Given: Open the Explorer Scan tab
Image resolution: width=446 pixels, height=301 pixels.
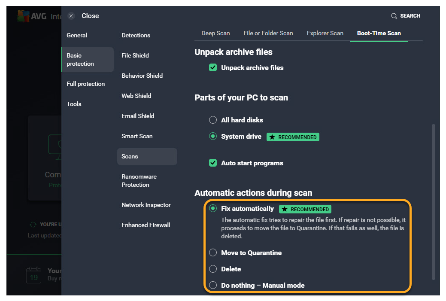Looking at the screenshot, I should pyautogui.click(x=325, y=33).
